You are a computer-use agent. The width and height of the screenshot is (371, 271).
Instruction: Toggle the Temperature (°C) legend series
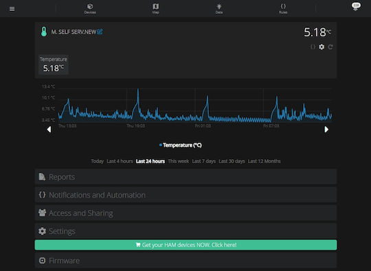coord(180,145)
